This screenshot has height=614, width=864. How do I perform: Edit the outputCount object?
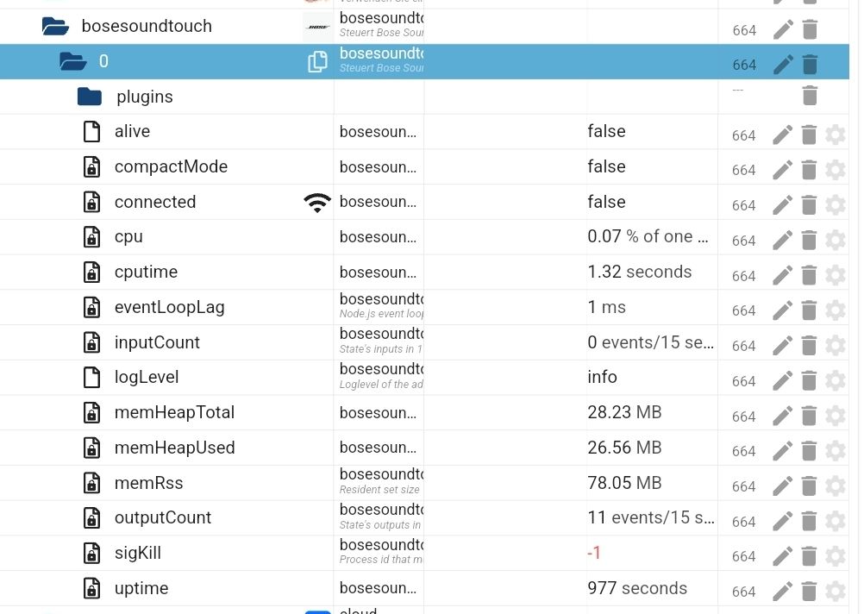point(782,522)
